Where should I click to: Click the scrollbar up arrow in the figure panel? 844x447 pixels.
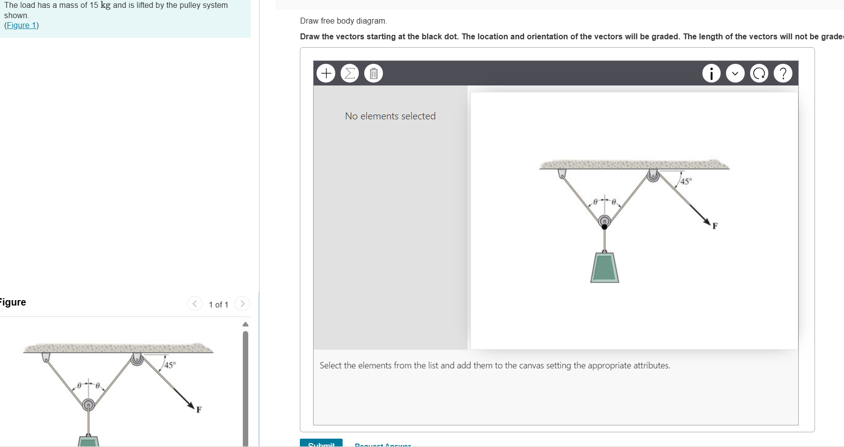[245, 324]
